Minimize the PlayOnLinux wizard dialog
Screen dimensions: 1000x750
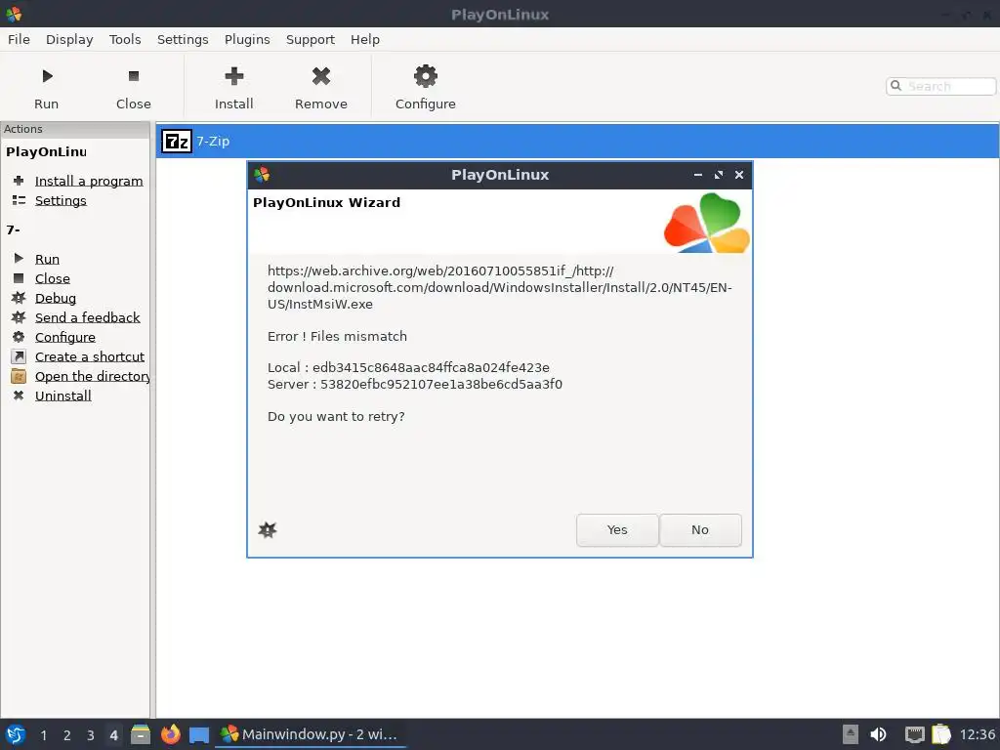(x=698, y=175)
